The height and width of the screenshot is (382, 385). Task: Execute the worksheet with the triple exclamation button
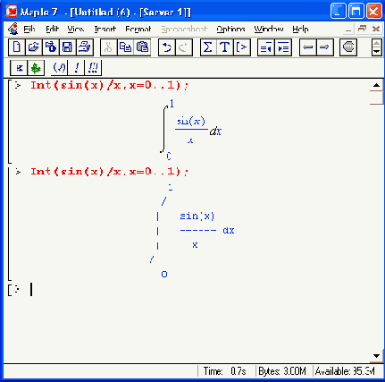point(93,68)
